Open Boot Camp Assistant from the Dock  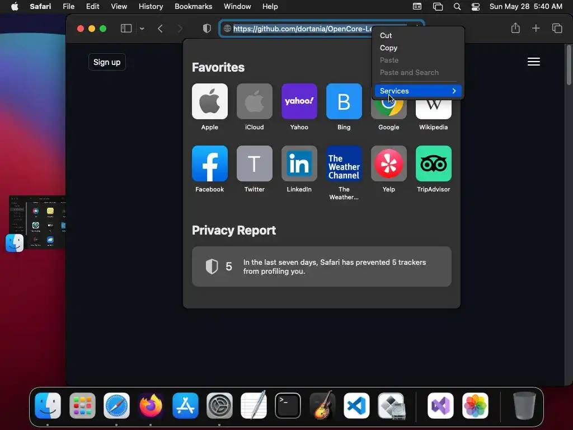(391, 405)
